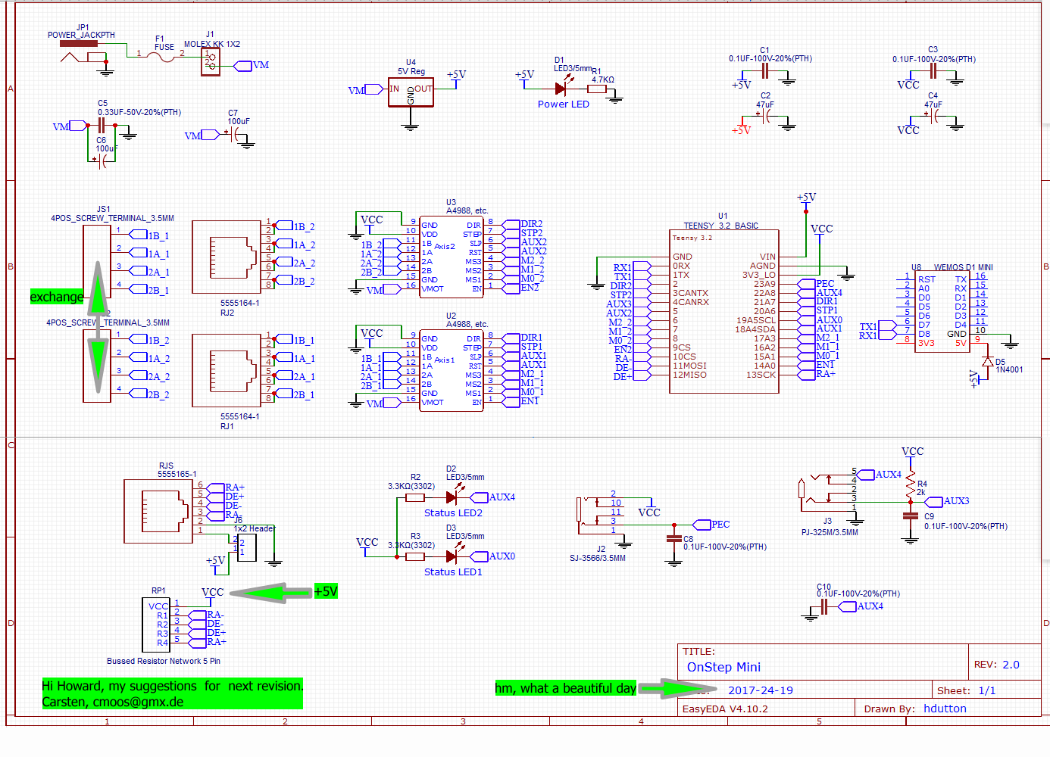This screenshot has height=757, width=1050.
Task: Select the J2 SJ-3566 audio jack symbol
Action: [598, 515]
